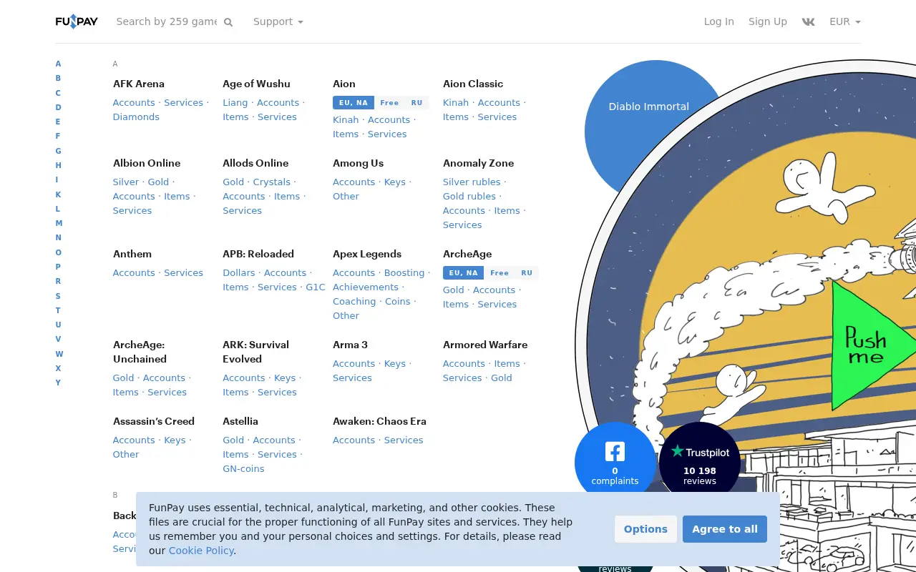Jump to letter B in index
This screenshot has height=572, width=916.
click(x=59, y=78)
